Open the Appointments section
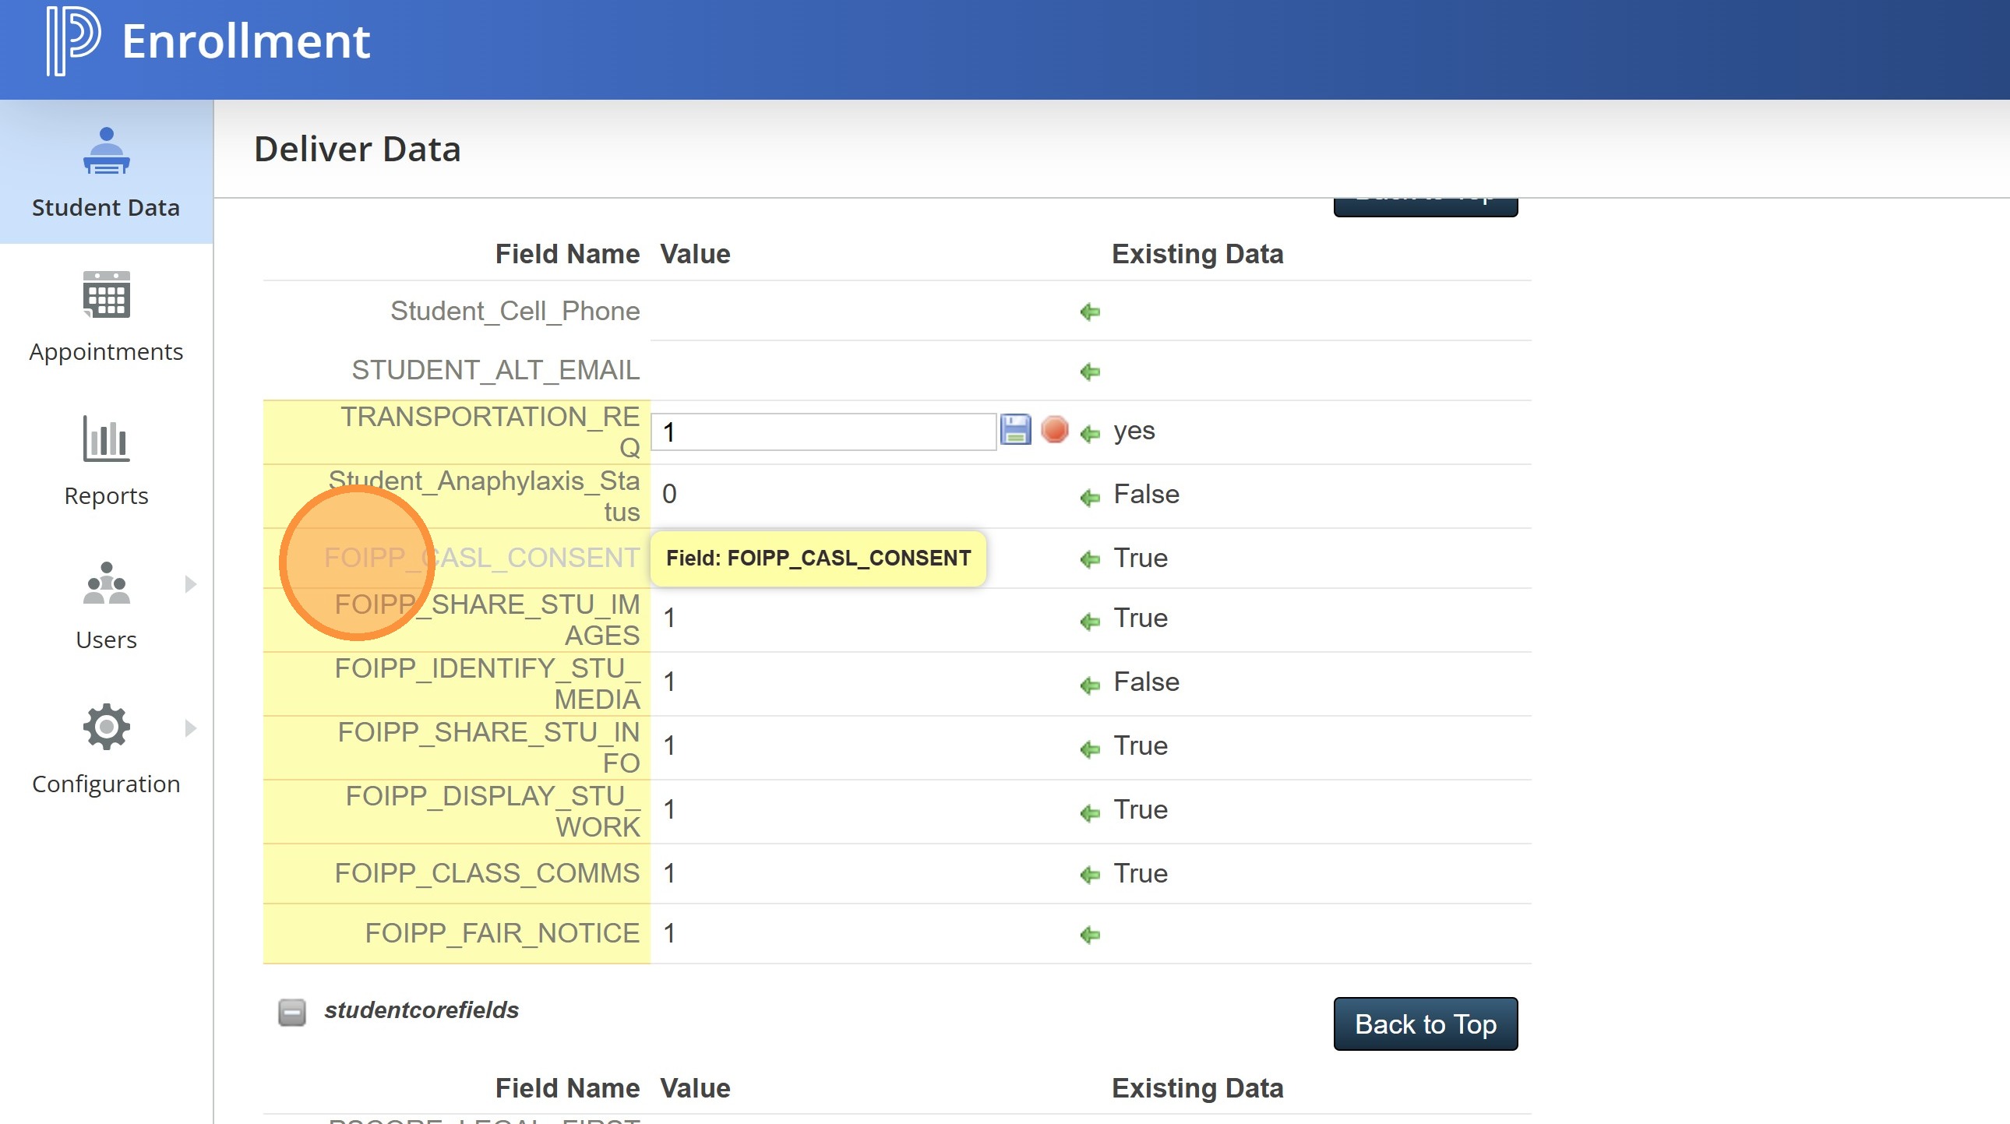This screenshot has width=2010, height=1124. coord(106,316)
